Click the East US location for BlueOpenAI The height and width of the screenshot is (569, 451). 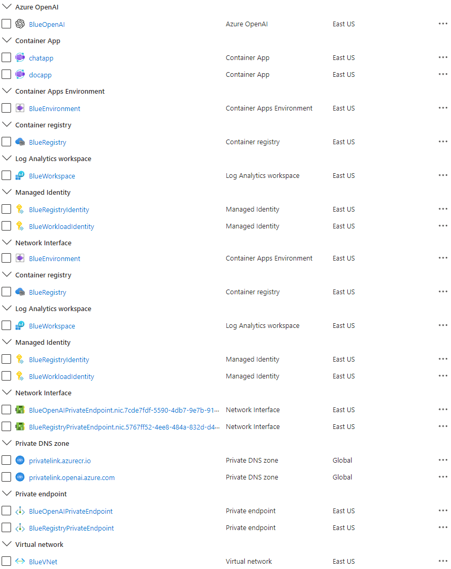point(344,24)
